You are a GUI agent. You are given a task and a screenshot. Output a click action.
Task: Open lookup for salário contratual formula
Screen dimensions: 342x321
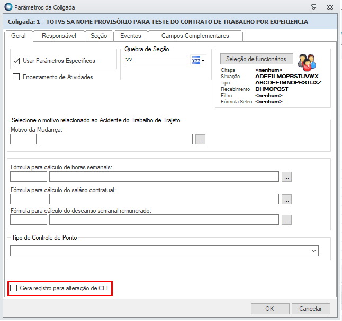coord(286,199)
